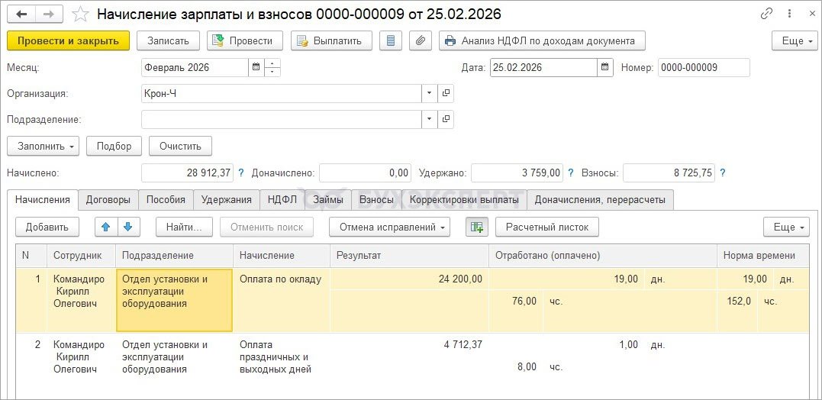Open calendar picker for Месяц field
The width and height of the screenshot is (822, 400).
(x=256, y=67)
